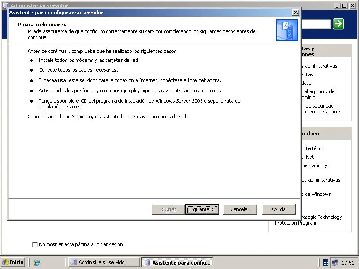Click 'Cuando haga clic en Siguiente' text
Screen dimensions: 359x269
click(107, 117)
